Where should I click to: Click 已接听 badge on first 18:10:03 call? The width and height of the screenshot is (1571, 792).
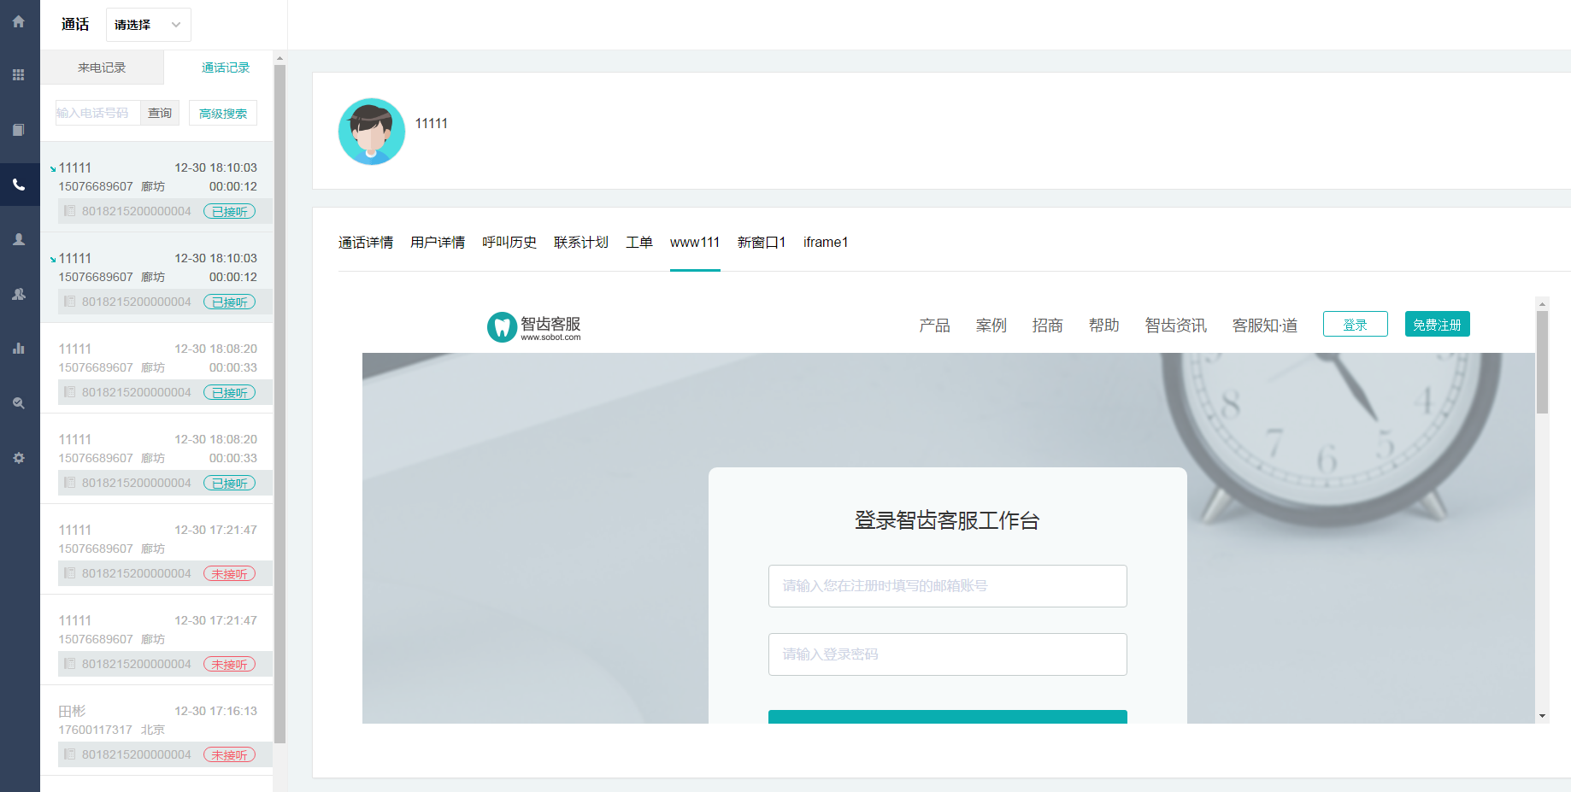(x=229, y=211)
